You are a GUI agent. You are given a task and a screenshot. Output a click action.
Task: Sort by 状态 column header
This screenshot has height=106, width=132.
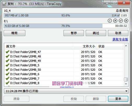pyautogui.click(x=110, y=46)
